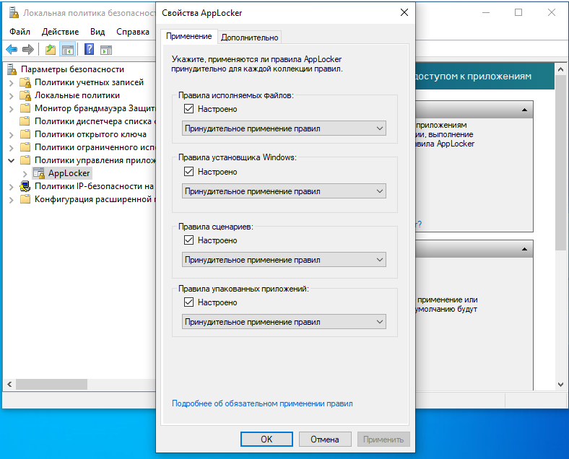
Task: Click right pane vertical scrollbar thumb
Action: point(560,163)
